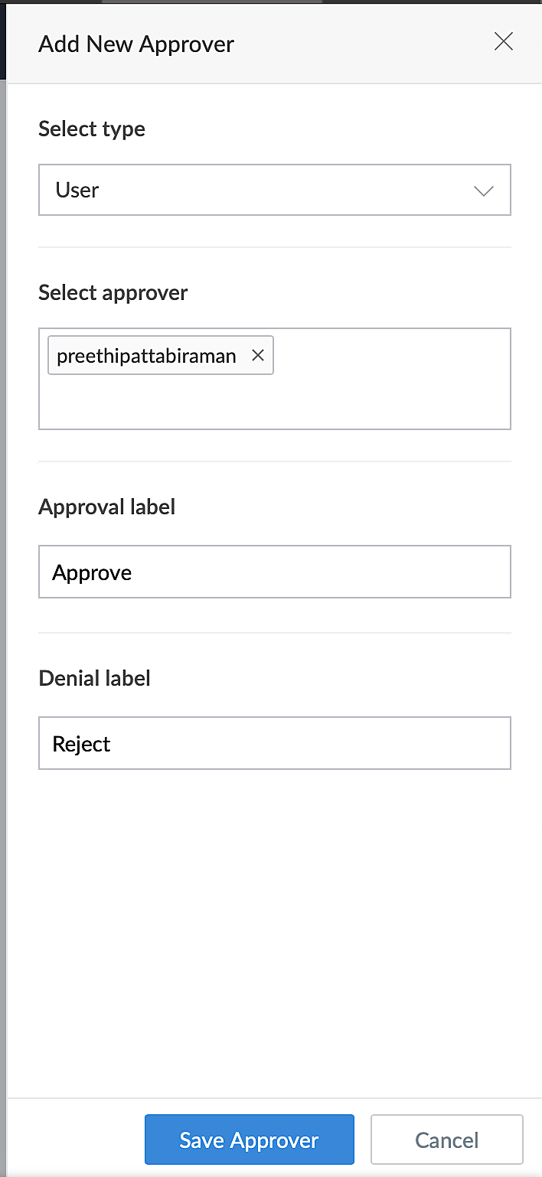This screenshot has width=542, height=1177.
Task: Place cursor on the Reject text
Action: click(81, 745)
